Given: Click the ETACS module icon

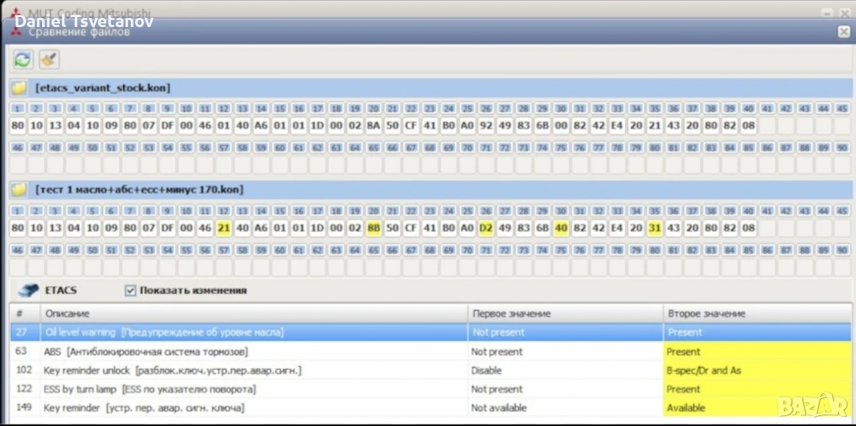Looking at the screenshot, I should [29, 290].
